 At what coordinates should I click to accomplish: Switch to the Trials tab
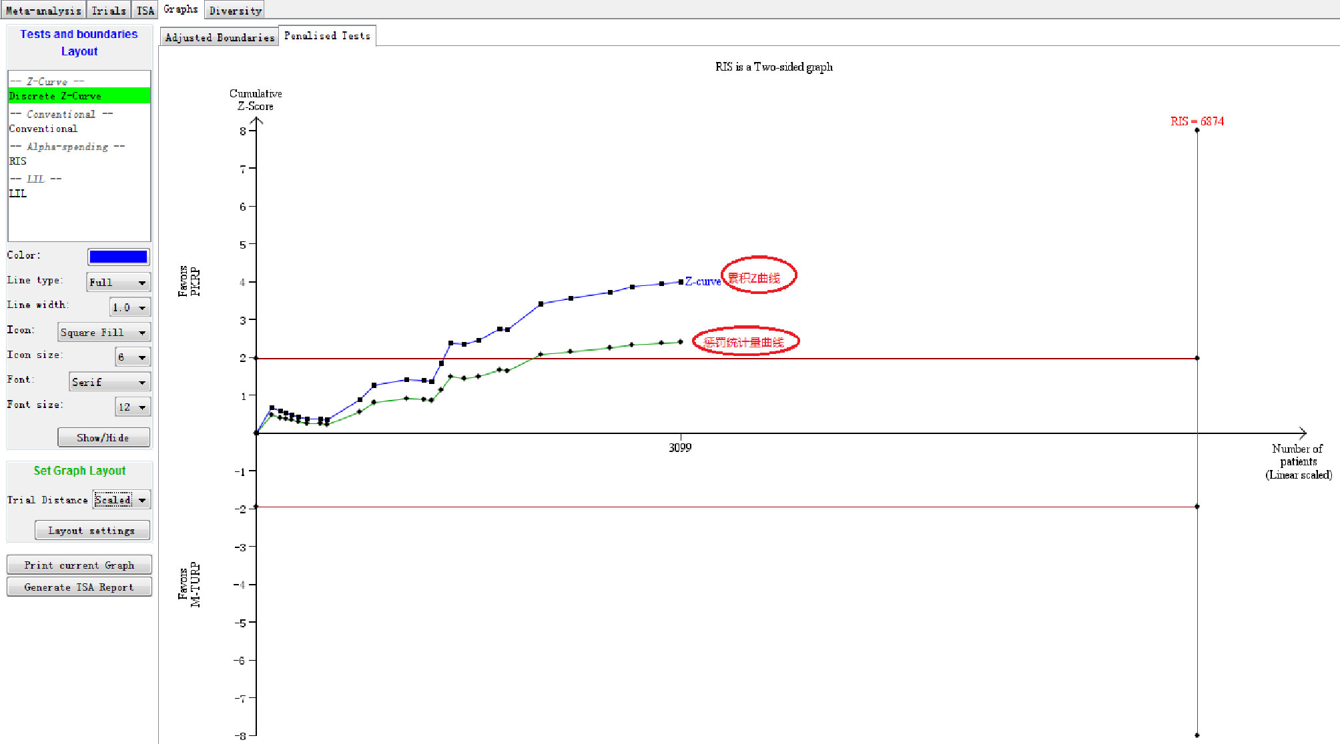[108, 10]
